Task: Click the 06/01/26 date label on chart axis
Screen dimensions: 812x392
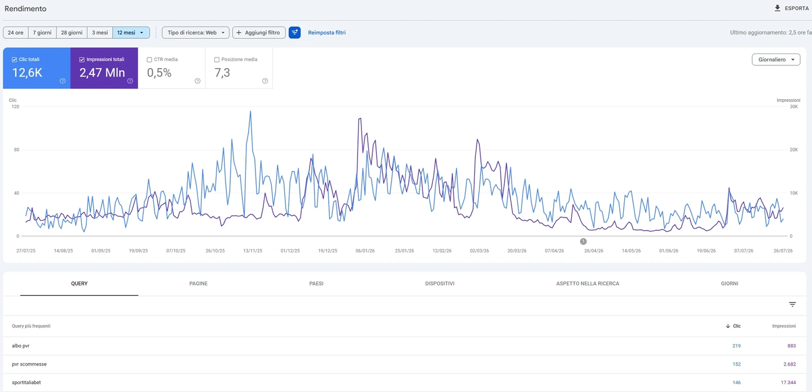Action: [365, 251]
